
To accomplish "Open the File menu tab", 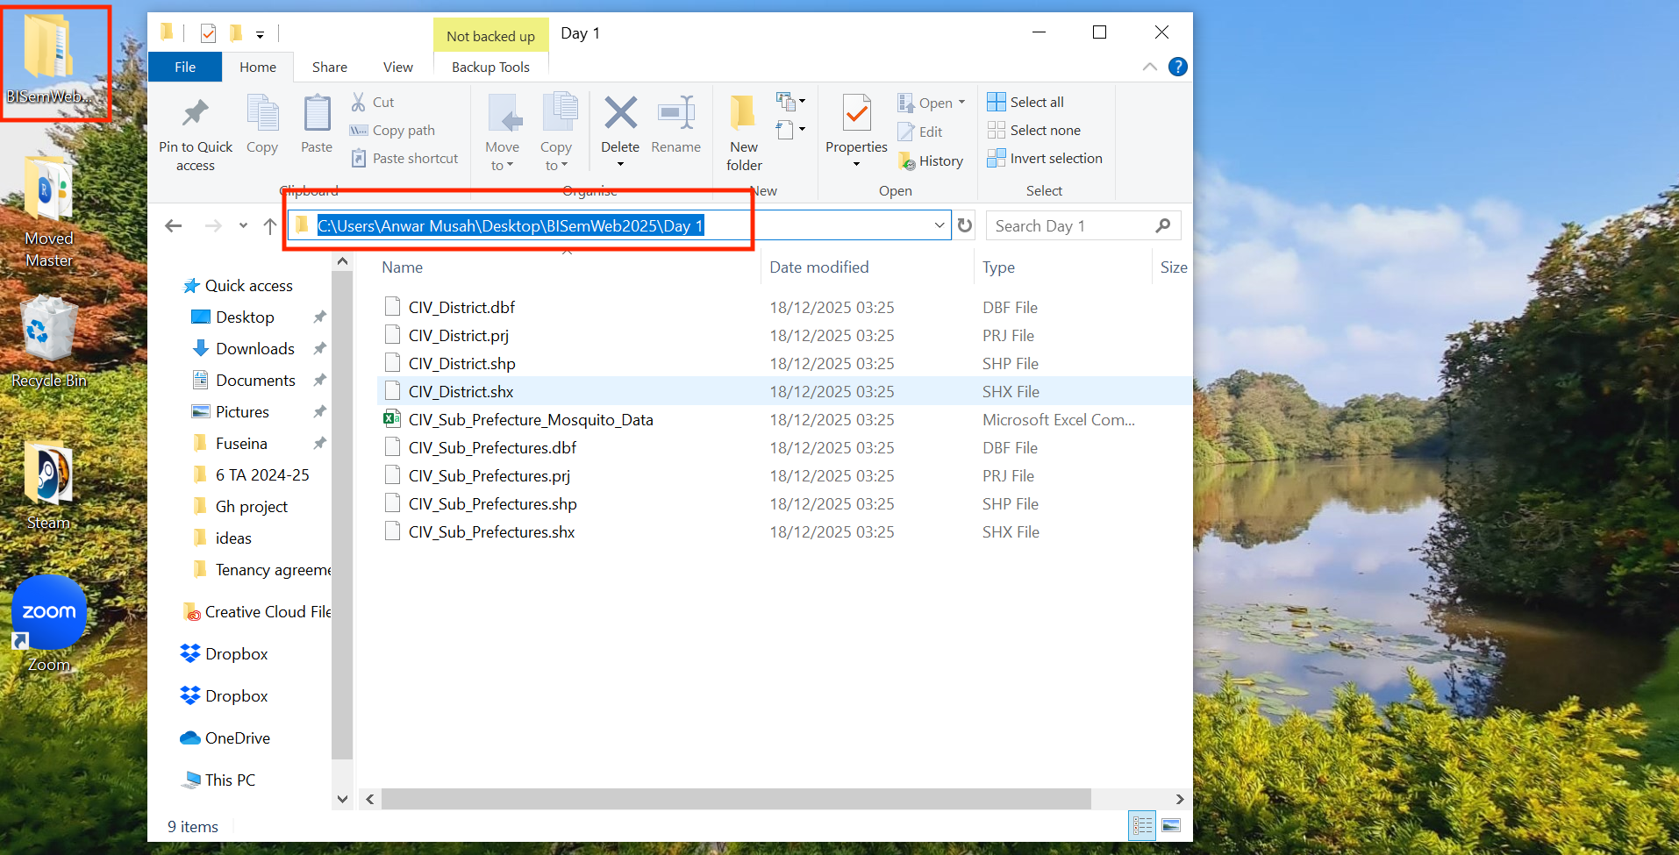I will click(185, 67).
